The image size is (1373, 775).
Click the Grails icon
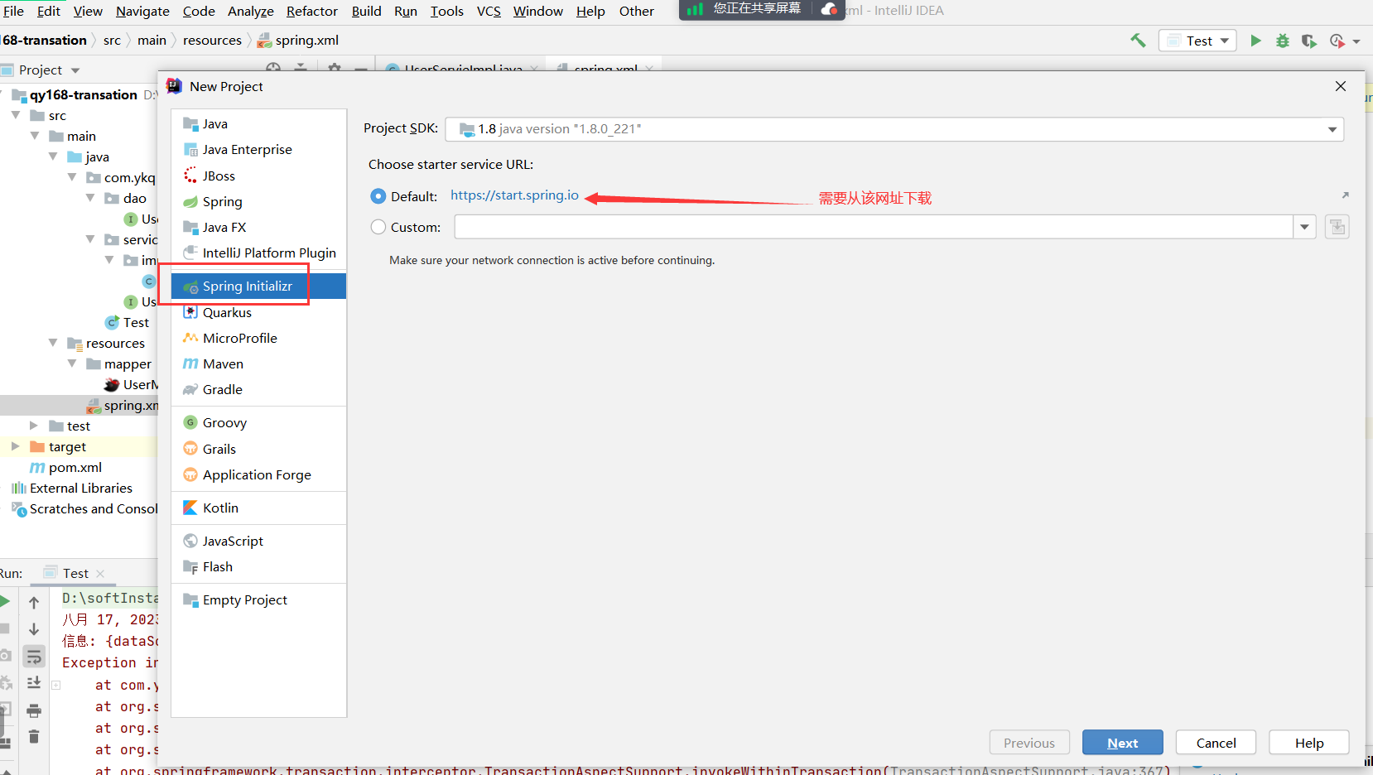(x=190, y=449)
